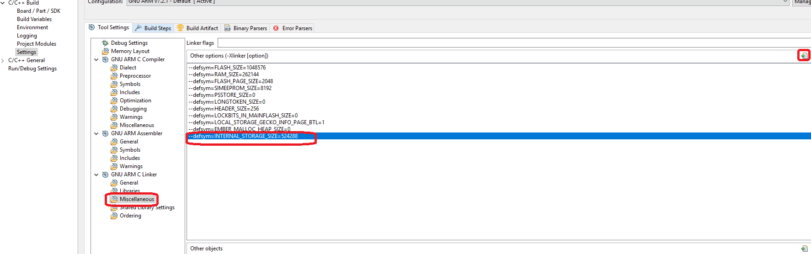This screenshot has height=254, width=811.
Task: Click the GNU ARM C Compiler label
Action: click(x=138, y=59)
